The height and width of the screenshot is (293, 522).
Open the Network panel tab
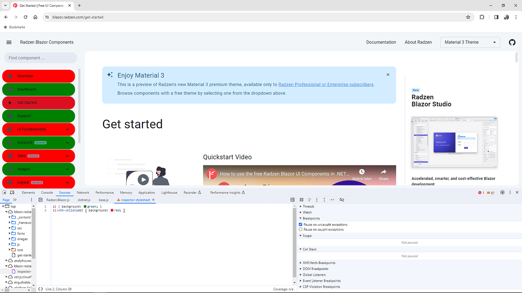pos(83,192)
